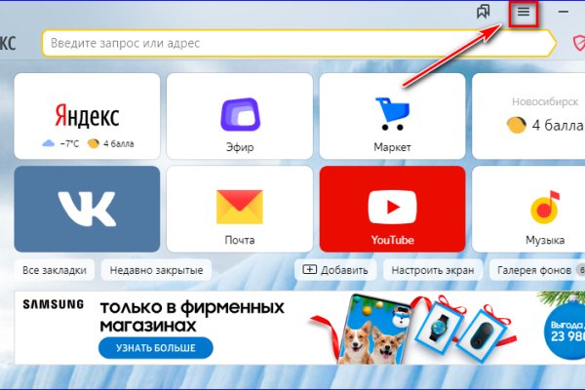585x390 pixels.
Task: Open the Яндекс tile
Action: click(88, 115)
